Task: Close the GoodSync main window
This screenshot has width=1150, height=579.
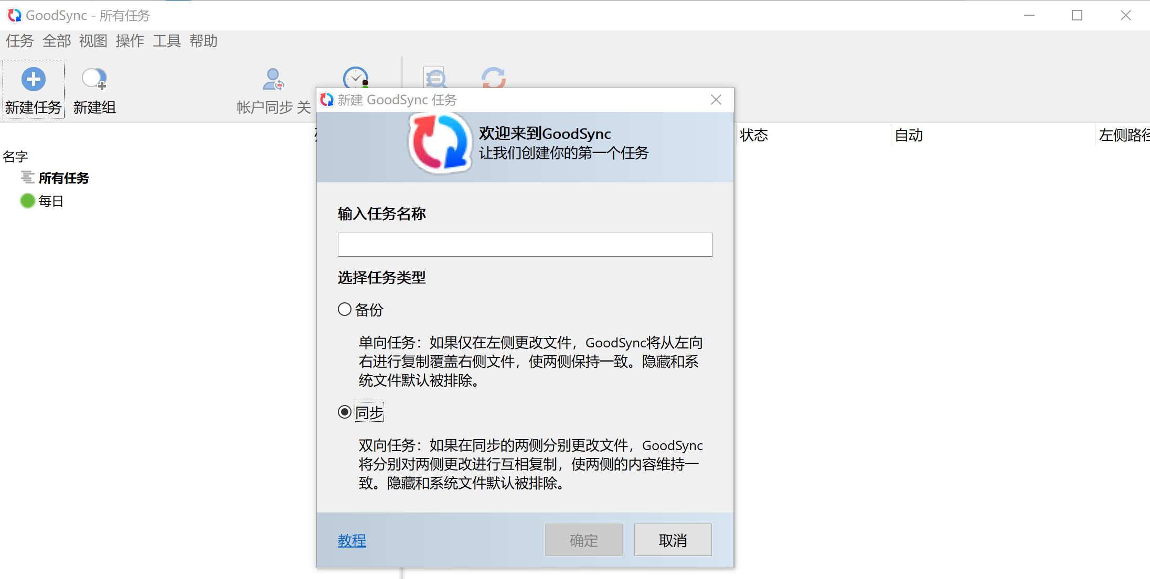Action: (x=1126, y=15)
